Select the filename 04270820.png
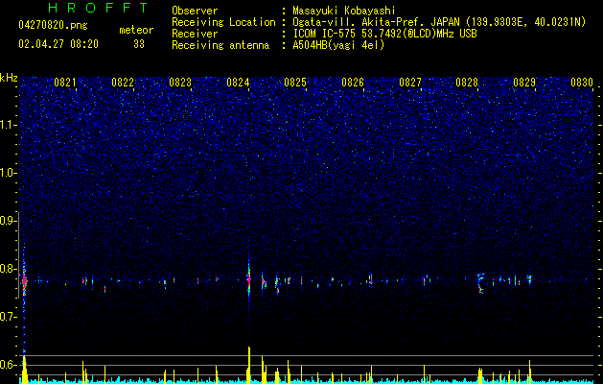 (53, 25)
